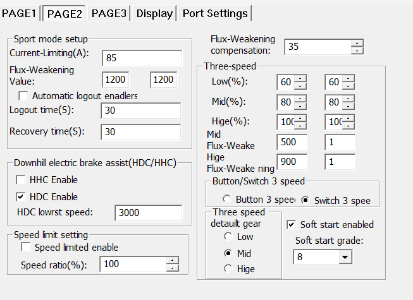Switch to the PAGE1 tab

pyautogui.click(x=21, y=13)
